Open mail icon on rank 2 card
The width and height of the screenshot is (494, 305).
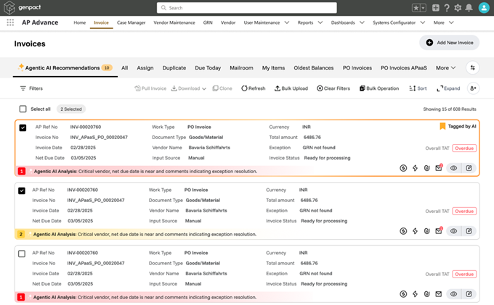coord(439,230)
